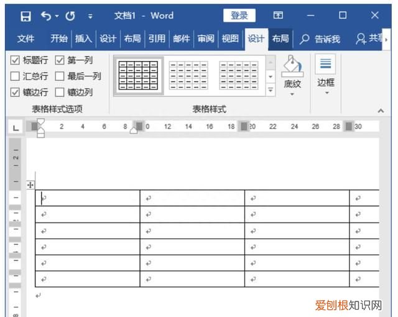Click the table move handle icon
The width and height of the screenshot is (398, 317).
tap(30, 185)
